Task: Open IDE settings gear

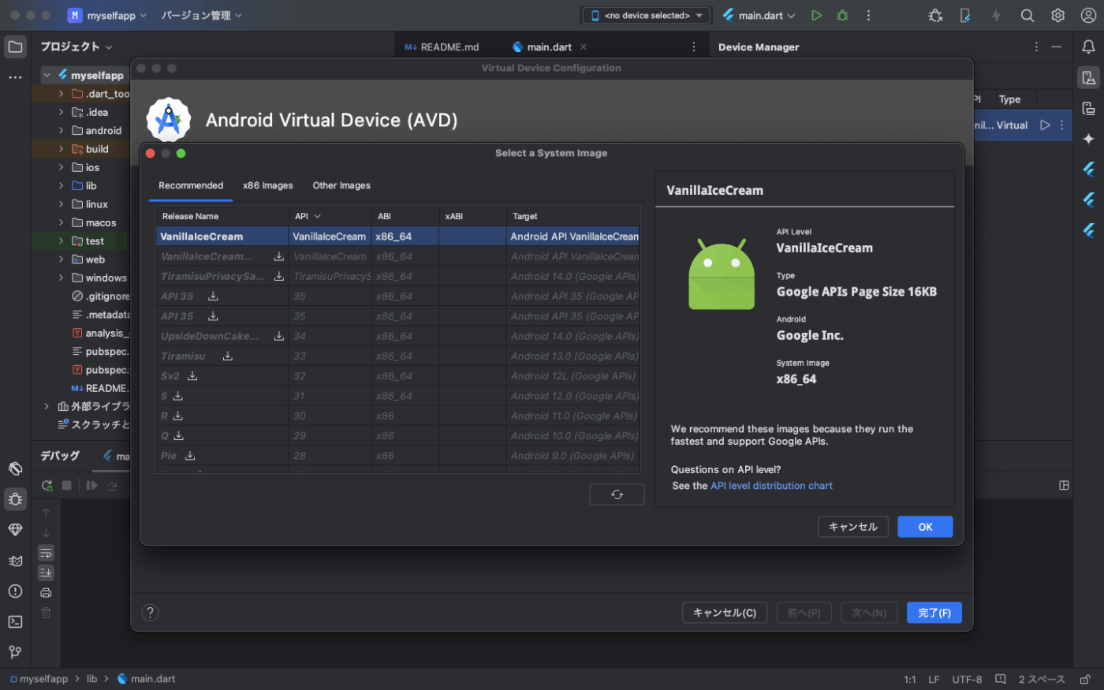Action: [1057, 15]
